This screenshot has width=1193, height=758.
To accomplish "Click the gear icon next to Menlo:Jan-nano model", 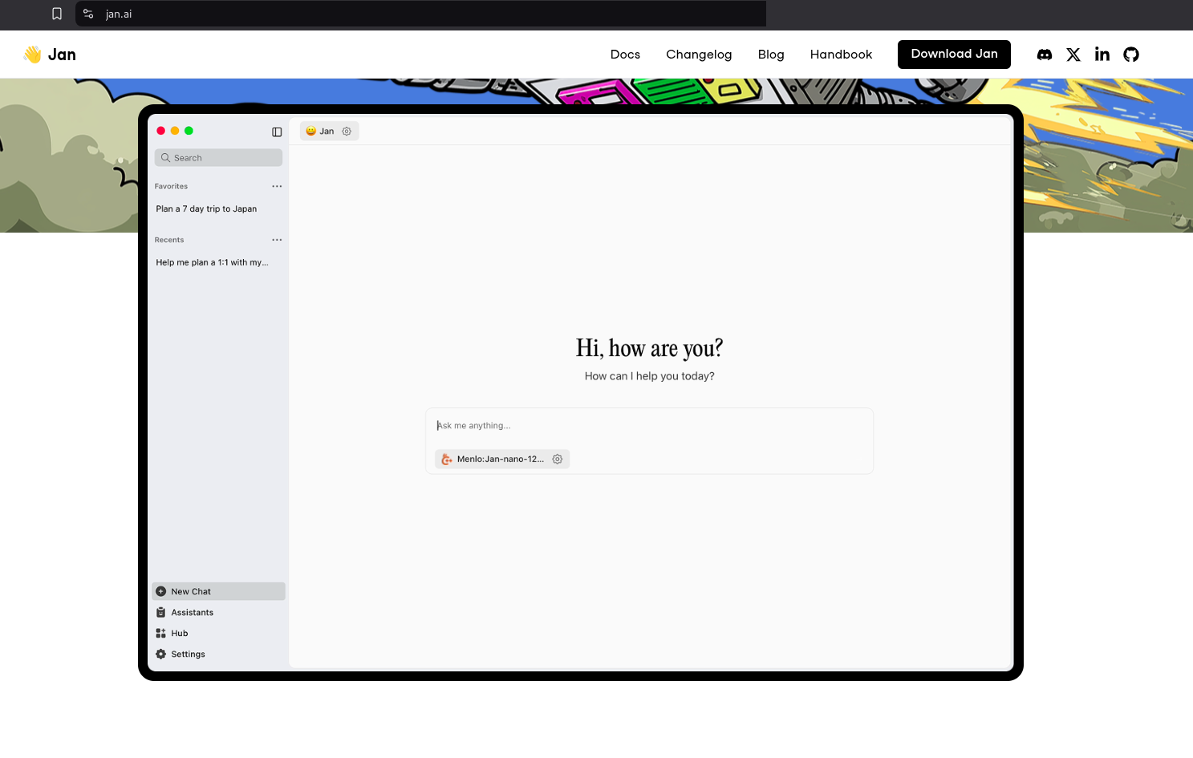I will click(x=557, y=460).
